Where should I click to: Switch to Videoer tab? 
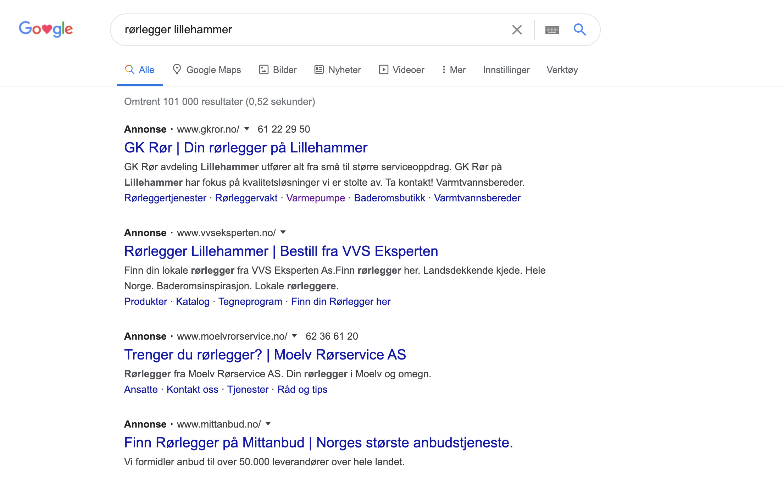(401, 70)
